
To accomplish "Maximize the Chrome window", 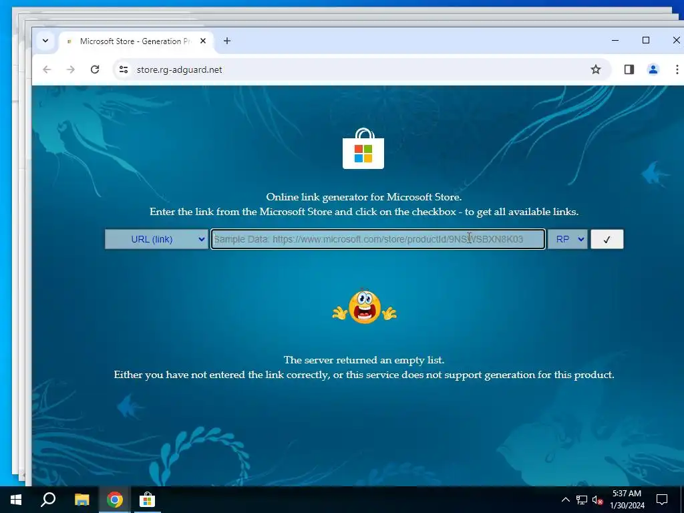I will [x=646, y=40].
